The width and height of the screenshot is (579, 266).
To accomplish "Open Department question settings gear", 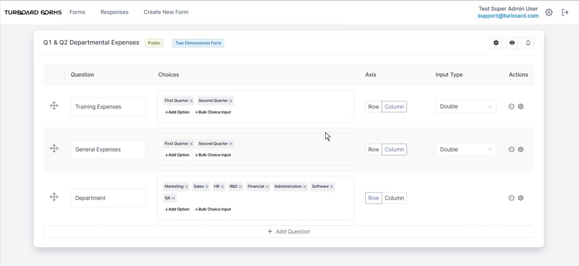I will pyautogui.click(x=521, y=198).
